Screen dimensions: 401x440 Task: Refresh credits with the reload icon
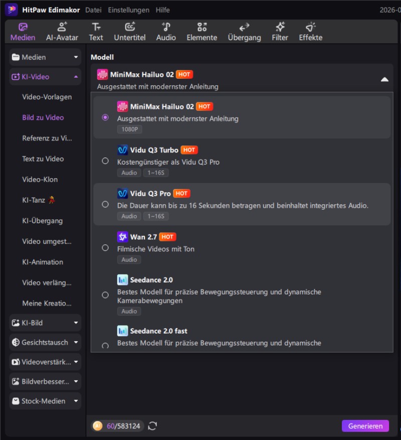tap(152, 425)
